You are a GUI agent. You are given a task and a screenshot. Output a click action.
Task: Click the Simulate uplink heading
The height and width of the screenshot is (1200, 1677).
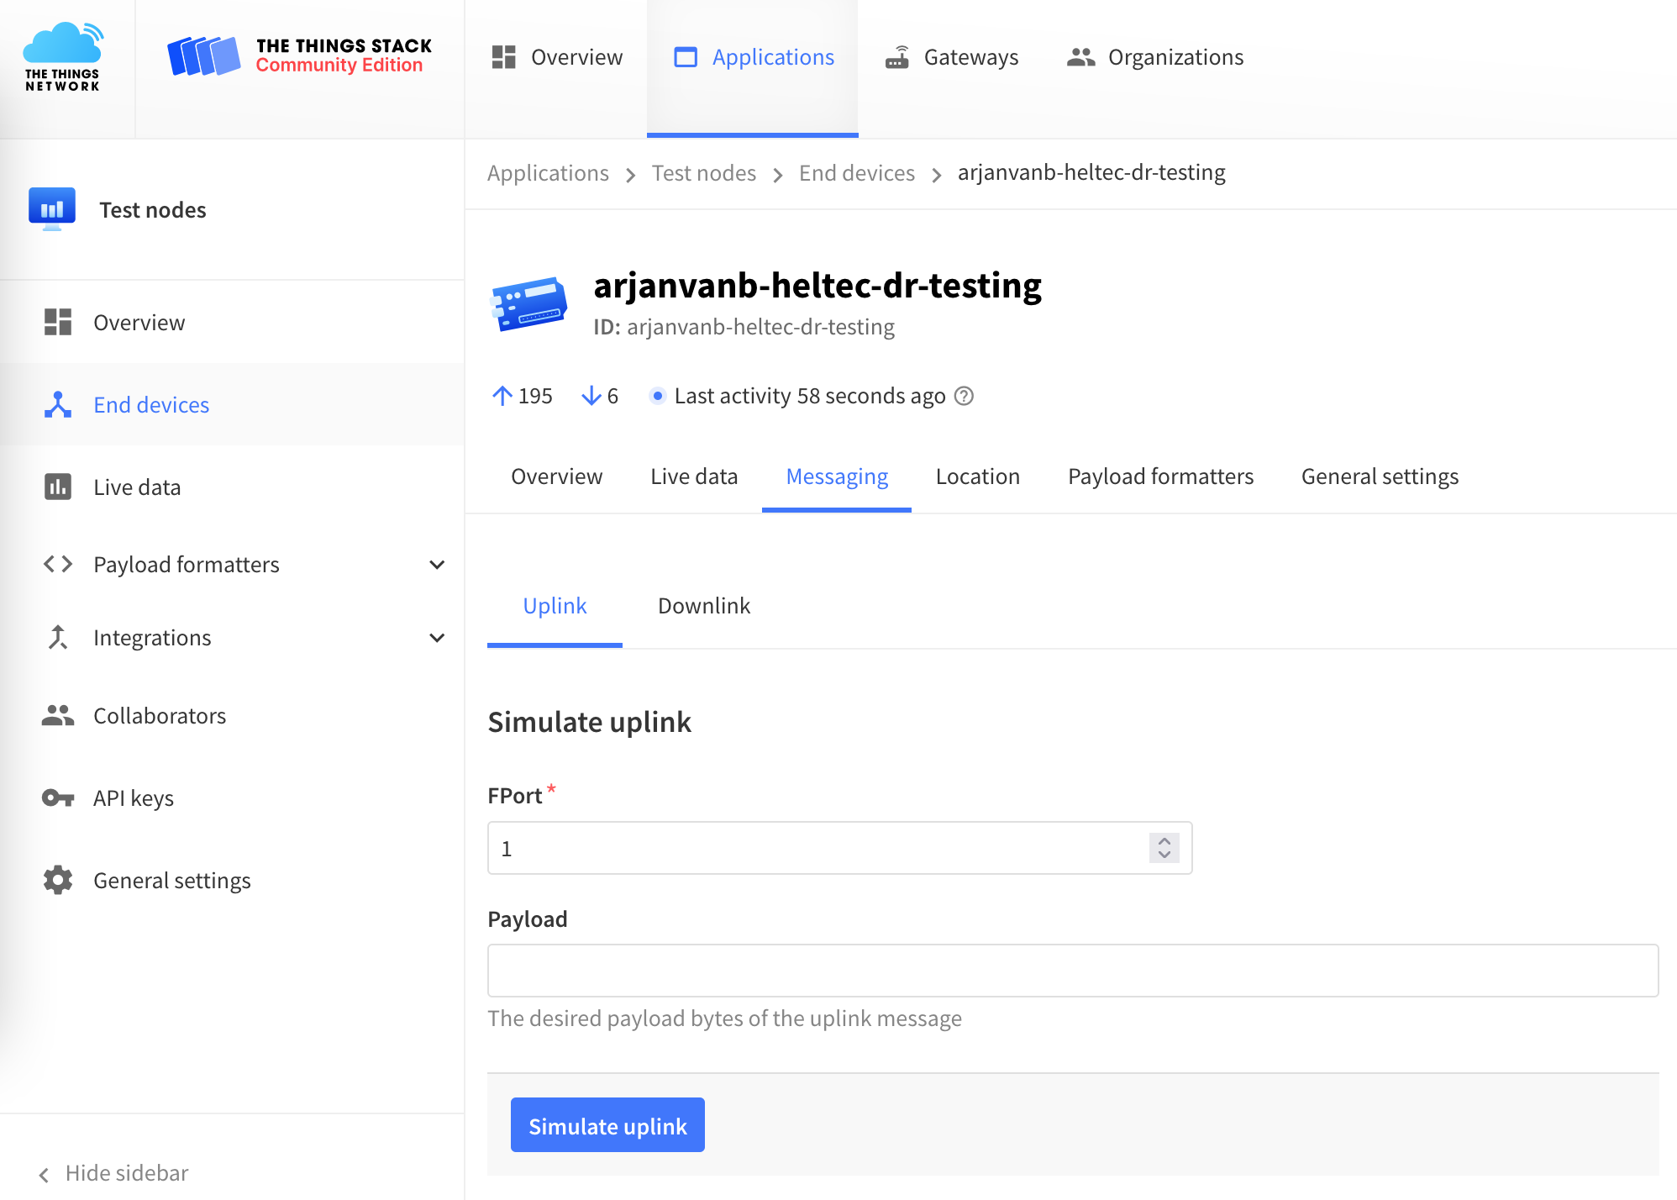[x=590, y=722]
